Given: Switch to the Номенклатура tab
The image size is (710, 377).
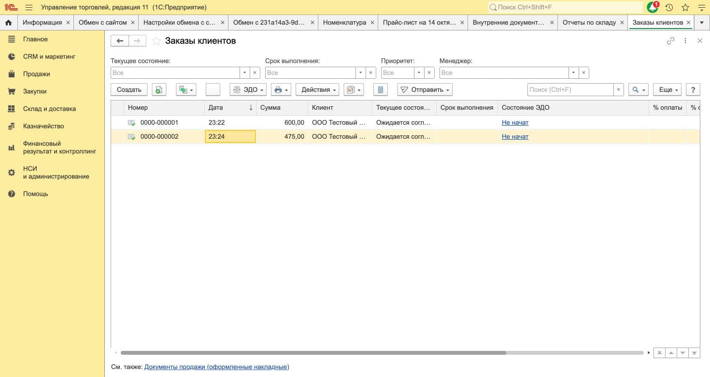Looking at the screenshot, I should (x=344, y=22).
